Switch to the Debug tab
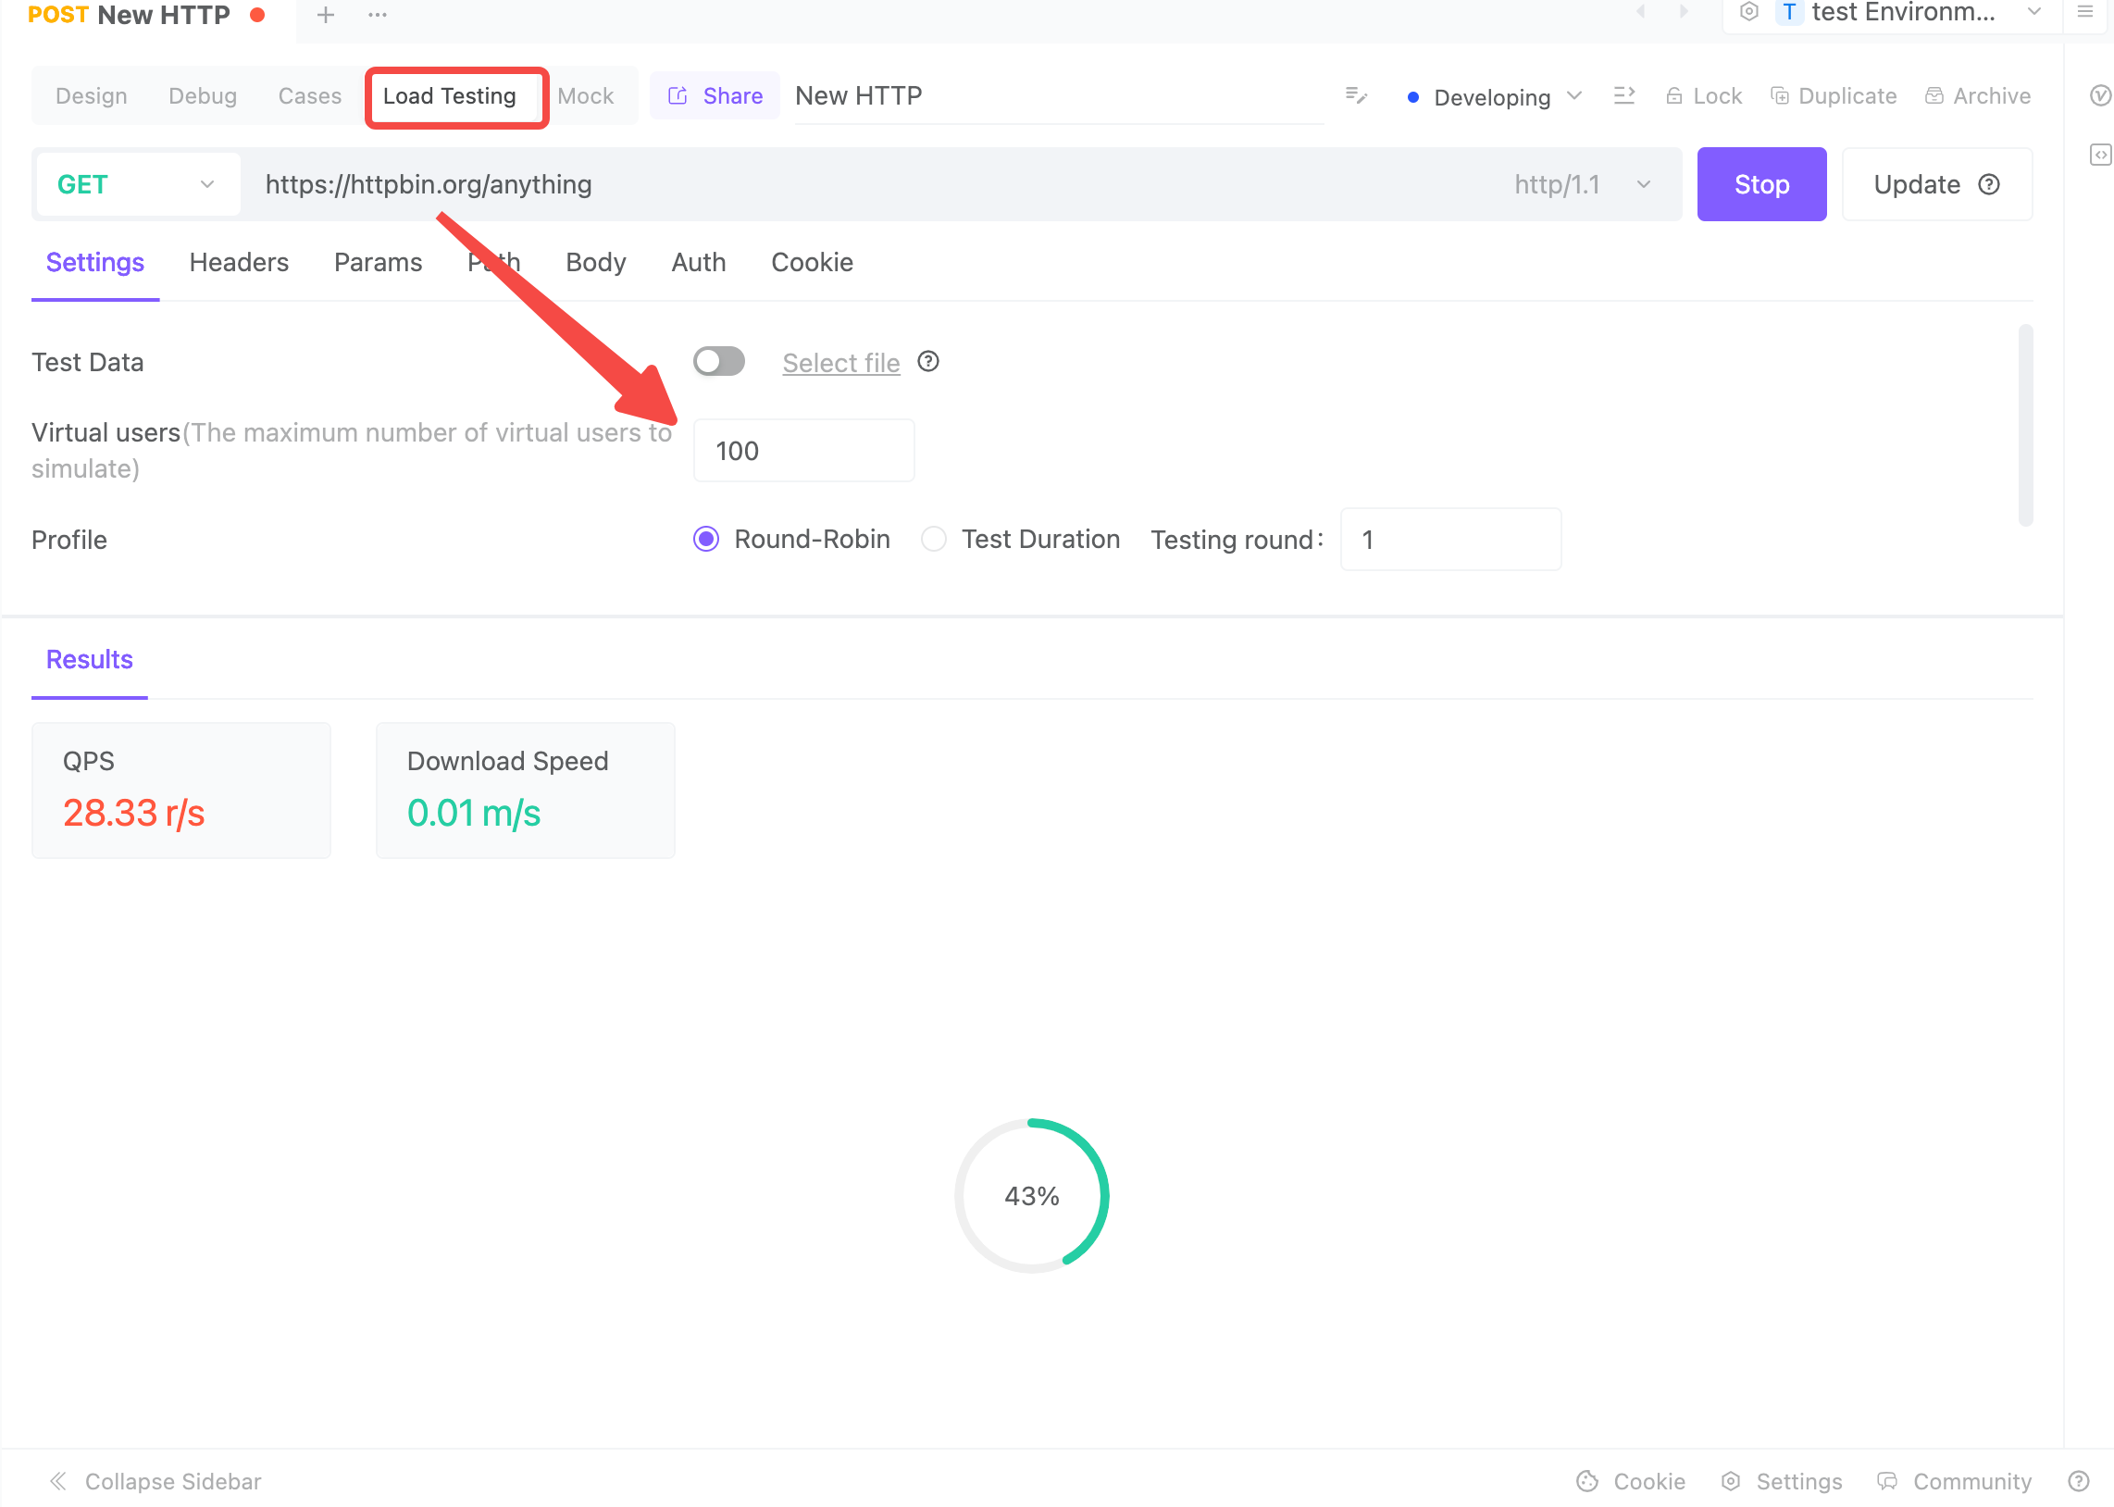2114x1507 pixels. click(202, 94)
